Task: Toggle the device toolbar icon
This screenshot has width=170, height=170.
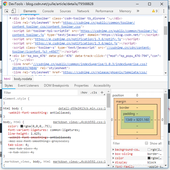Action: pos(14,11)
